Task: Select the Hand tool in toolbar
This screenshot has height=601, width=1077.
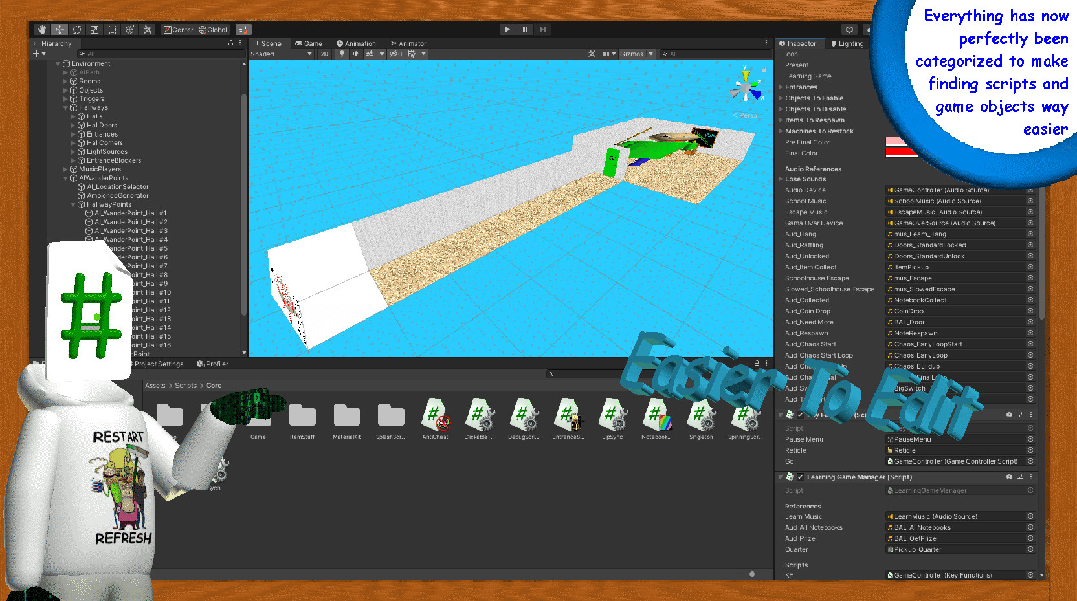Action: pos(42,30)
